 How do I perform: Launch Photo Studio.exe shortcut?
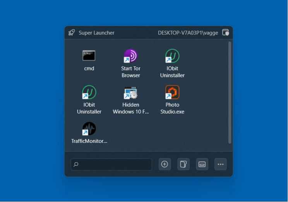(x=172, y=92)
